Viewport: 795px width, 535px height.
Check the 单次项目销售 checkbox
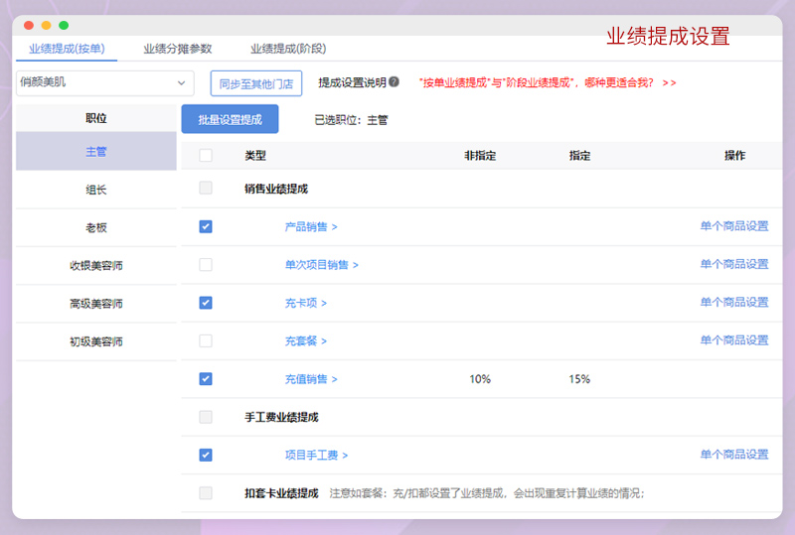(x=206, y=264)
